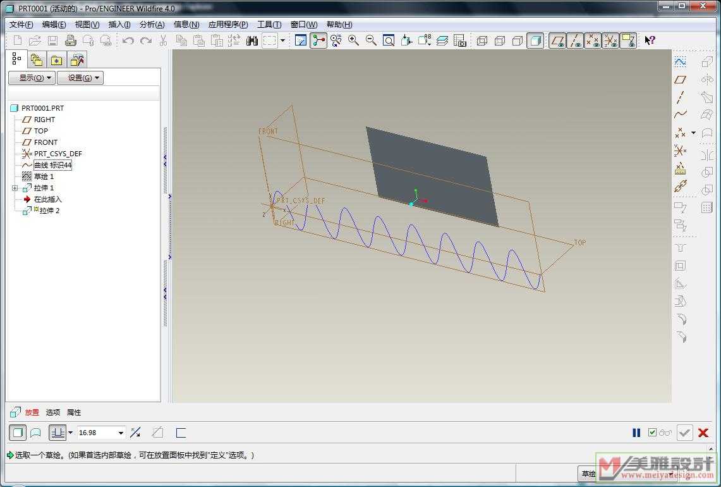Click the Undo arrow icon
Screen dimensions: 721x487
coord(128,40)
